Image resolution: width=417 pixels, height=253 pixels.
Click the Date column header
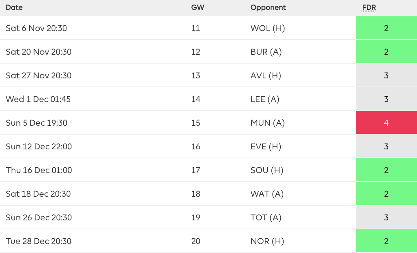pos(14,7)
